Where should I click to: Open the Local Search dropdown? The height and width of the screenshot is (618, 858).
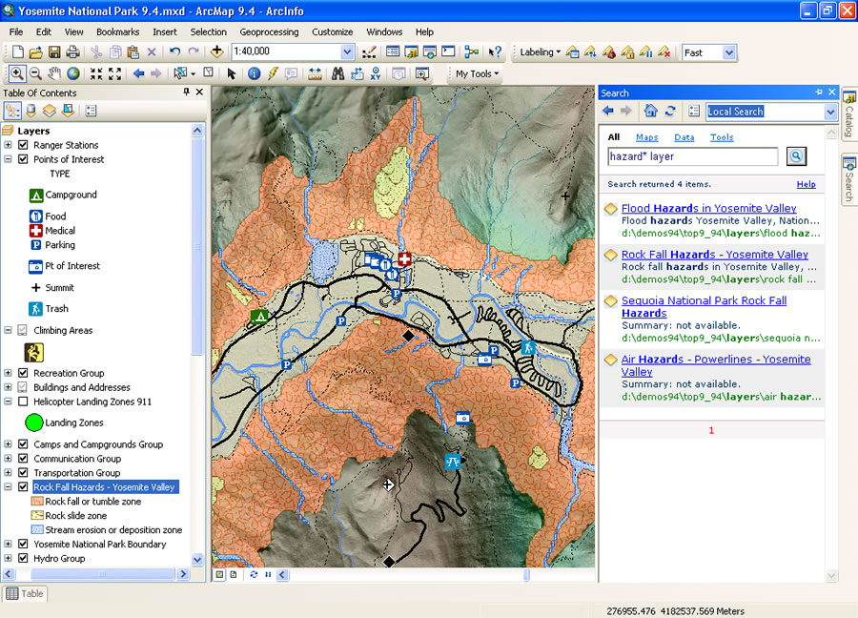pos(830,112)
